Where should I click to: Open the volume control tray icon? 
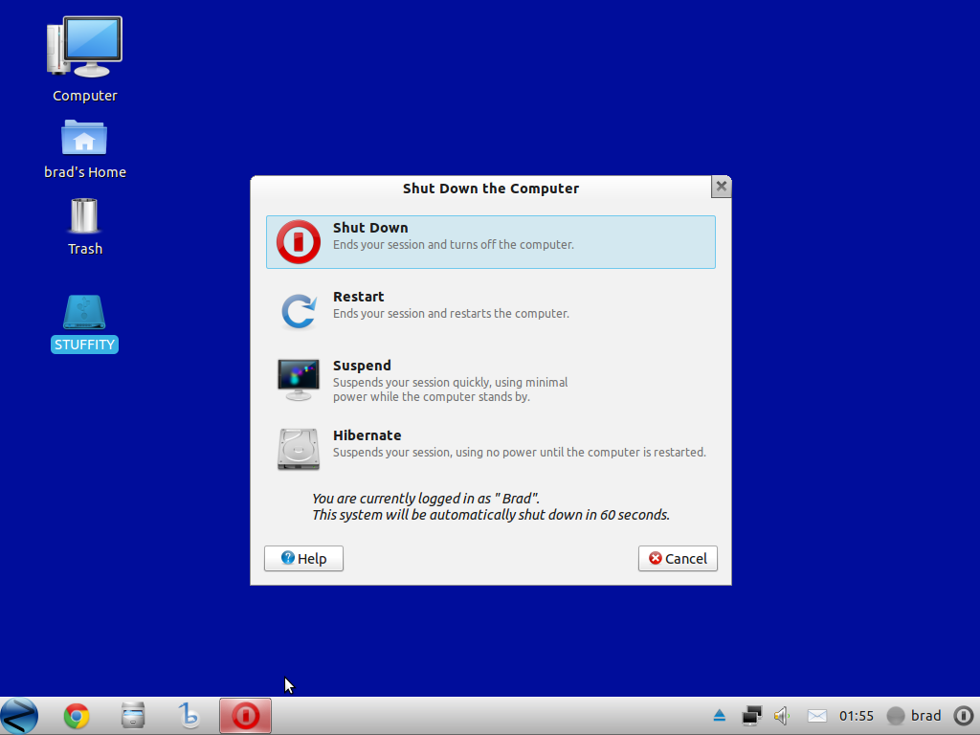[x=782, y=716]
